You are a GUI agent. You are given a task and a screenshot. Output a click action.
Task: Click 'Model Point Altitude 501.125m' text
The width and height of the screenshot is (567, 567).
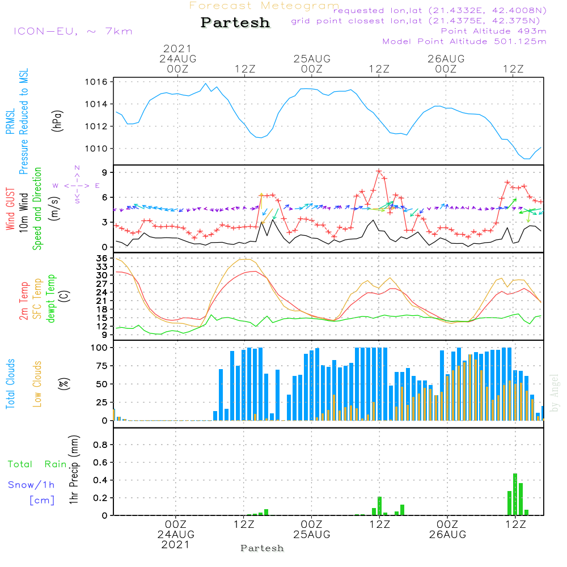(x=464, y=41)
